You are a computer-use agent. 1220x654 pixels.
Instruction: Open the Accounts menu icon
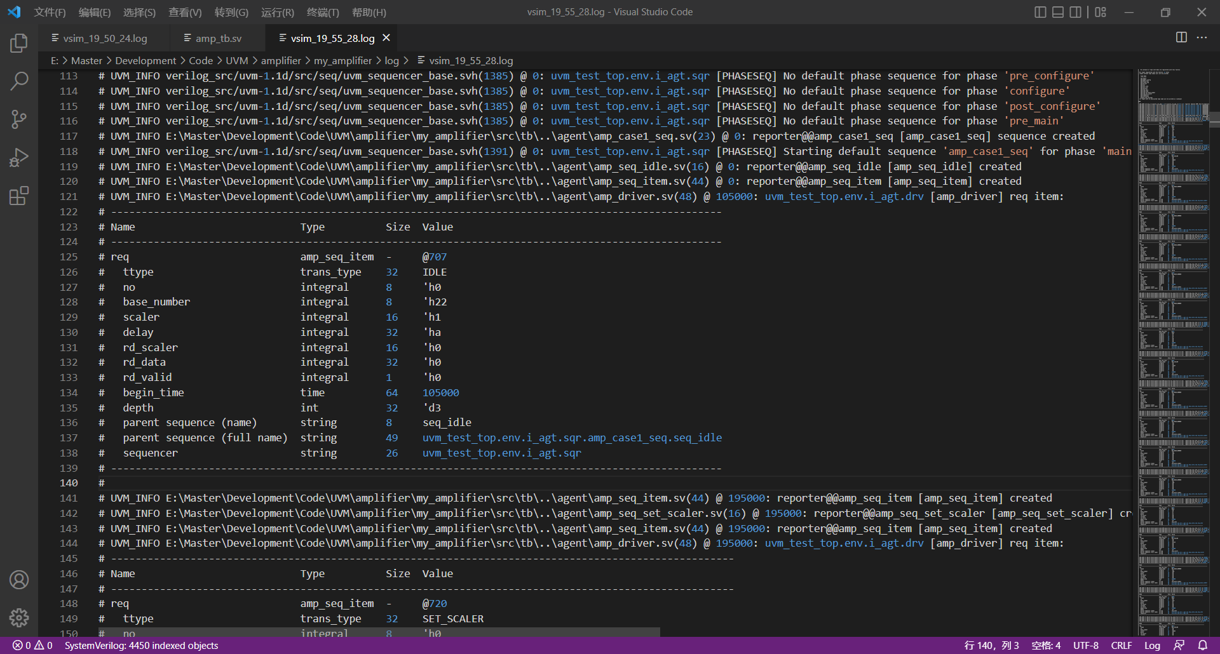[x=19, y=580]
